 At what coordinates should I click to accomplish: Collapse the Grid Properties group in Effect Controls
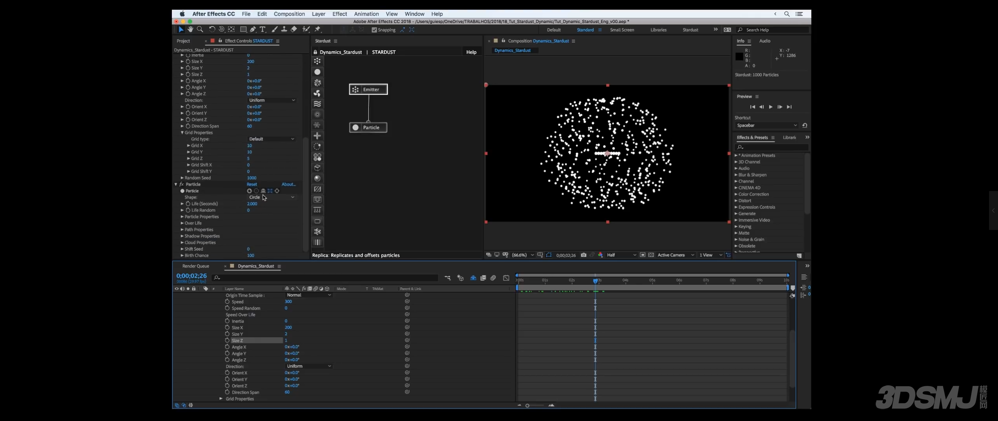coord(182,133)
